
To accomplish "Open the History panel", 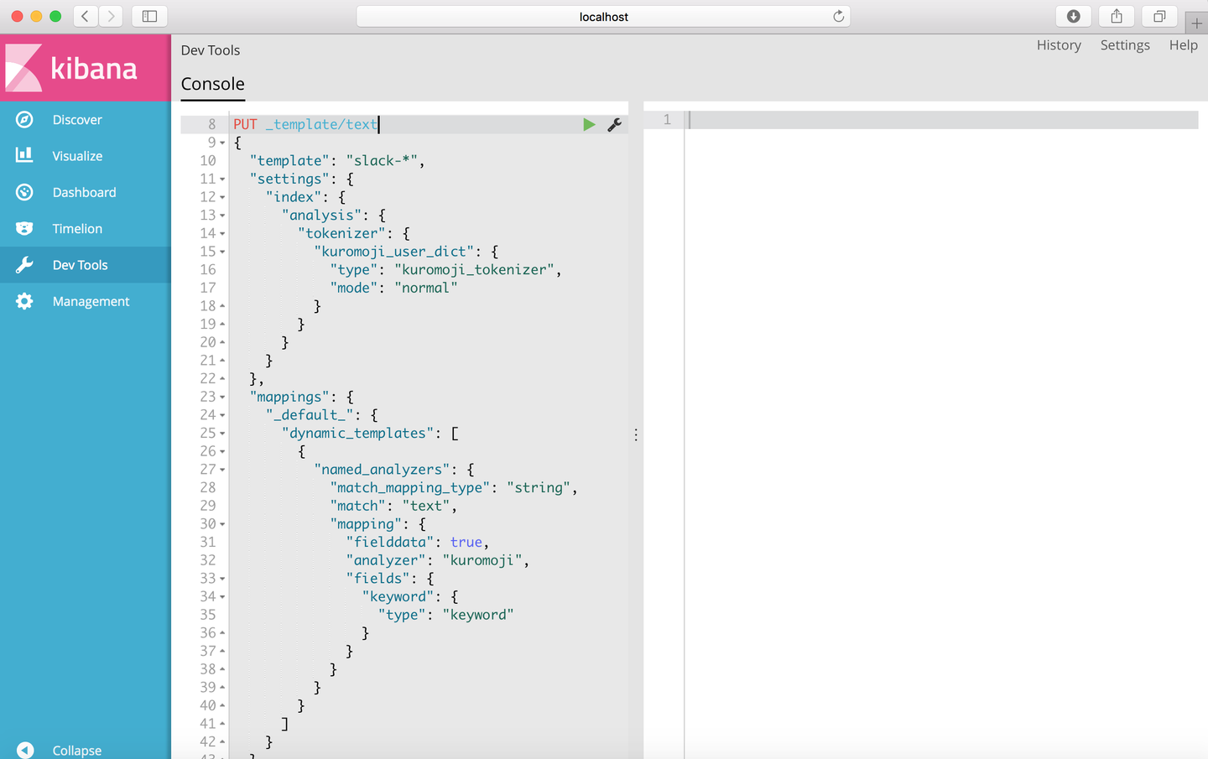I will 1059,45.
